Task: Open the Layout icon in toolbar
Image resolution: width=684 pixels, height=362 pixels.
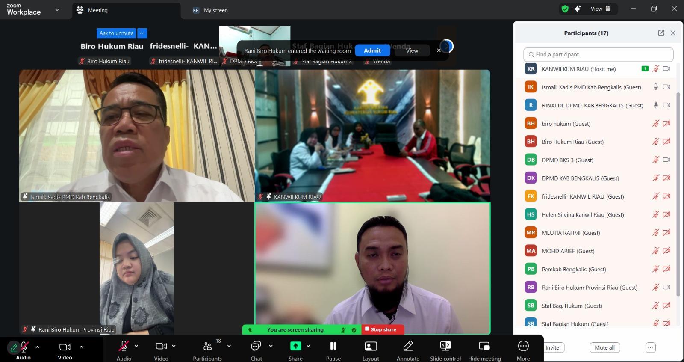Action: [x=371, y=346]
